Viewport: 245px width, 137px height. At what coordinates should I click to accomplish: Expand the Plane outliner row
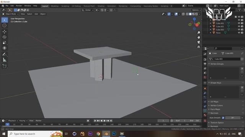click(x=211, y=33)
